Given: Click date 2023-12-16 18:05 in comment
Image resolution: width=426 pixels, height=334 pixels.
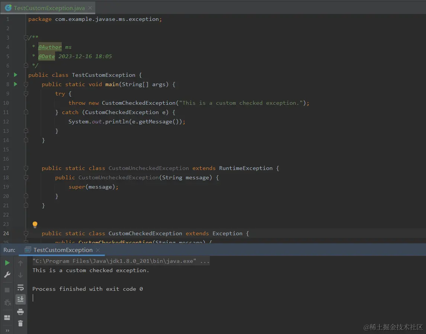Looking at the screenshot, I should [85, 56].
